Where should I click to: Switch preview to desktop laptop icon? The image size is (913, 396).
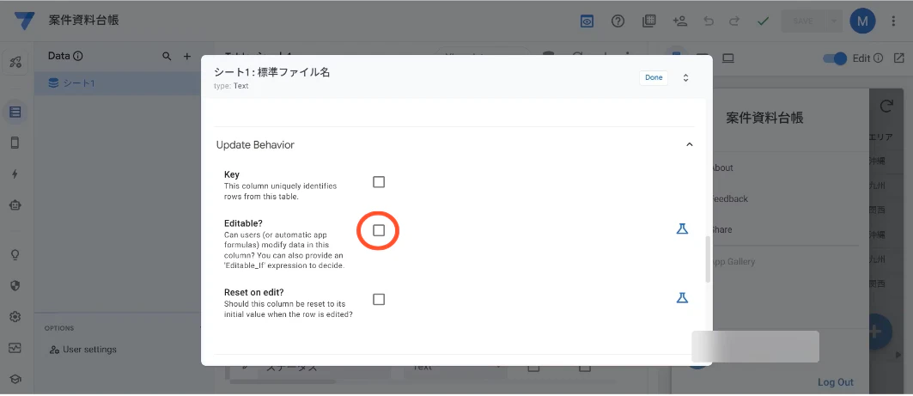(727, 58)
